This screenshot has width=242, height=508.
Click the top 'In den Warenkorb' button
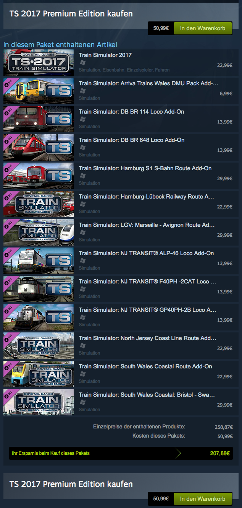coord(203,28)
